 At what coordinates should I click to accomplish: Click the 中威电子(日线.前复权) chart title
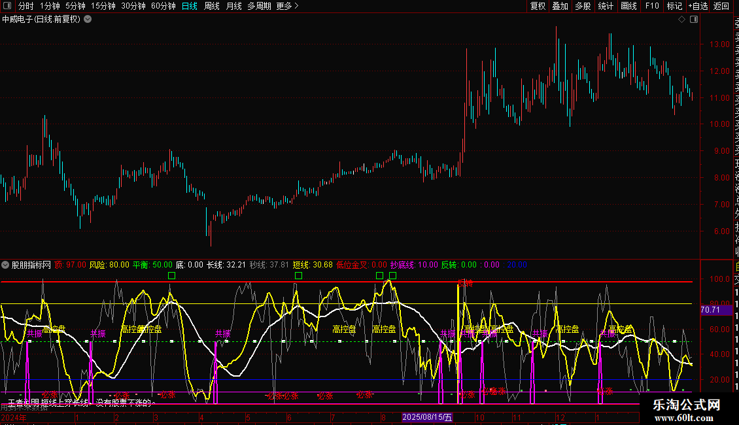(x=41, y=20)
